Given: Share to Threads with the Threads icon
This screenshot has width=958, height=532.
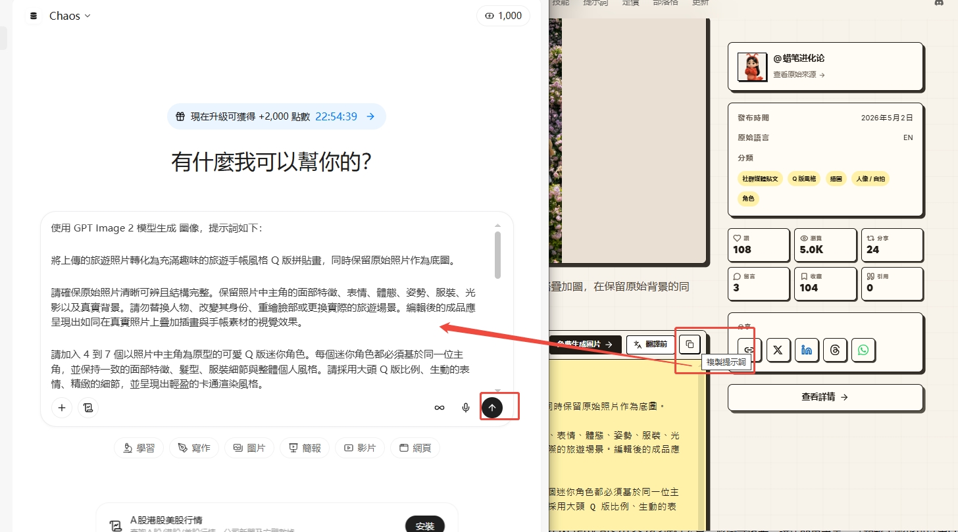Looking at the screenshot, I should pyautogui.click(x=835, y=350).
